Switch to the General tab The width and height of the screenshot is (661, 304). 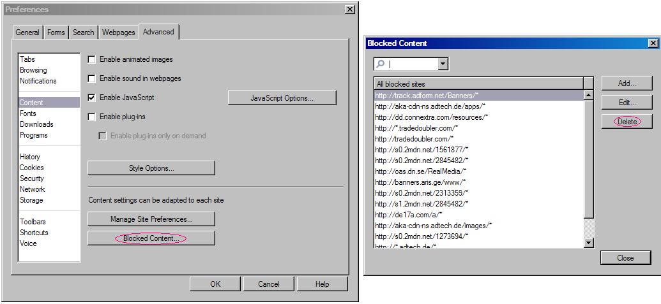pyautogui.click(x=27, y=32)
